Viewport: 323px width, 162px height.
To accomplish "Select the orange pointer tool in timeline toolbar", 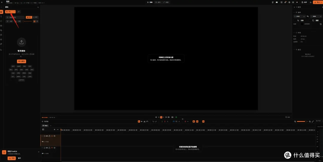I will (139, 121).
